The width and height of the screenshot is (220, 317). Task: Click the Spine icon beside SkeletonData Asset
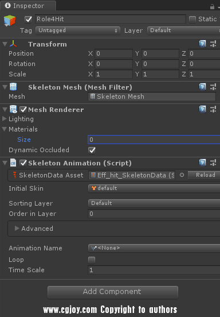pos(14,175)
